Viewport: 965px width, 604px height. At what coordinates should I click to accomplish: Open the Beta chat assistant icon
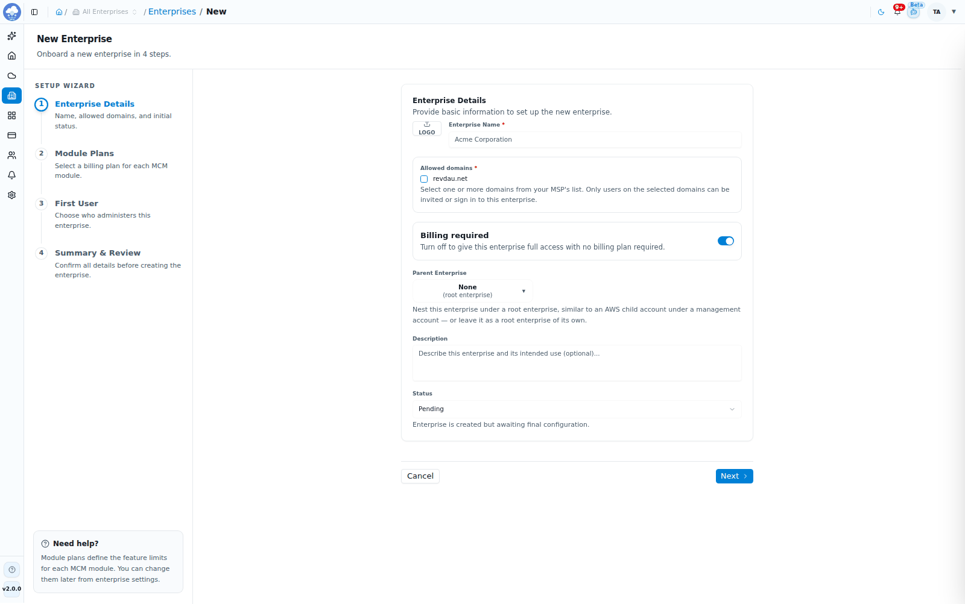[x=914, y=12]
